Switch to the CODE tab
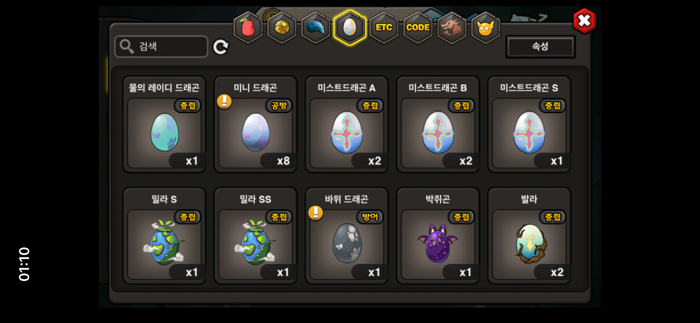 click(418, 28)
